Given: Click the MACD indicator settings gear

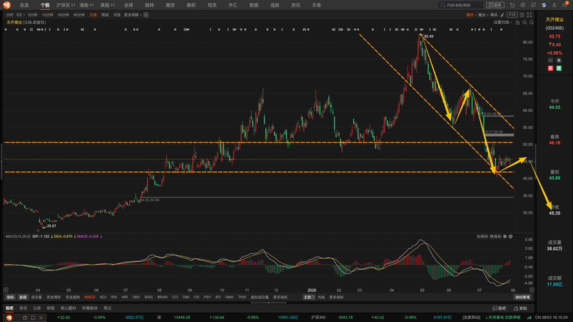Looking at the screenshot, I should click(x=505, y=236).
